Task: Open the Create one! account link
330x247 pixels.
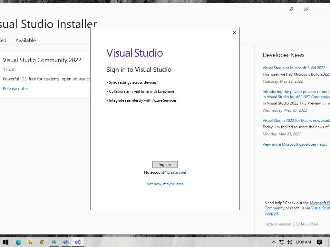Action: point(176,172)
